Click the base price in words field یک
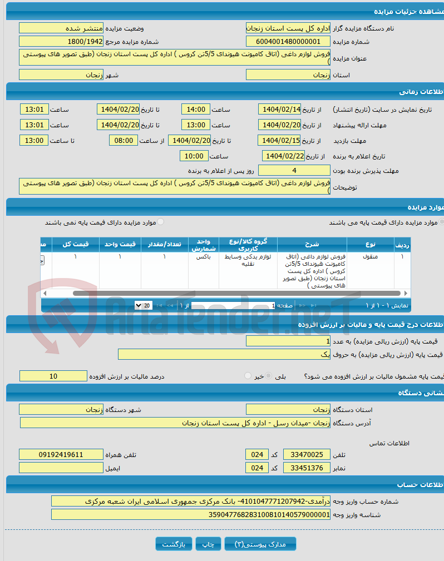Viewport: 444px width, 561px height. tap(224, 355)
